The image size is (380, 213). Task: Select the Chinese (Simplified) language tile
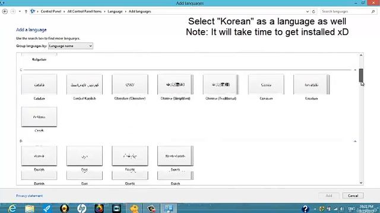click(175, 87)
